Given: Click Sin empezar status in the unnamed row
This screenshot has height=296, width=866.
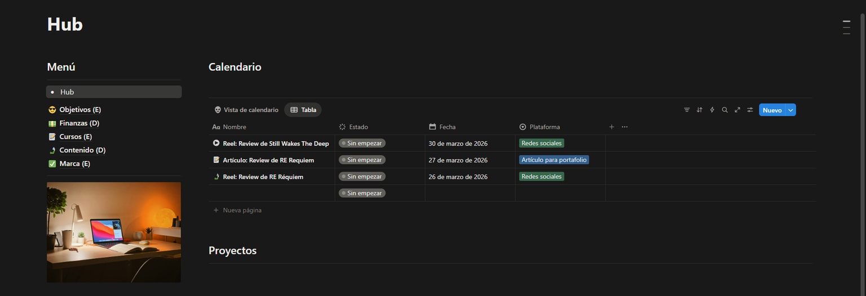Looking at the screenshot, I should [362, 193].
